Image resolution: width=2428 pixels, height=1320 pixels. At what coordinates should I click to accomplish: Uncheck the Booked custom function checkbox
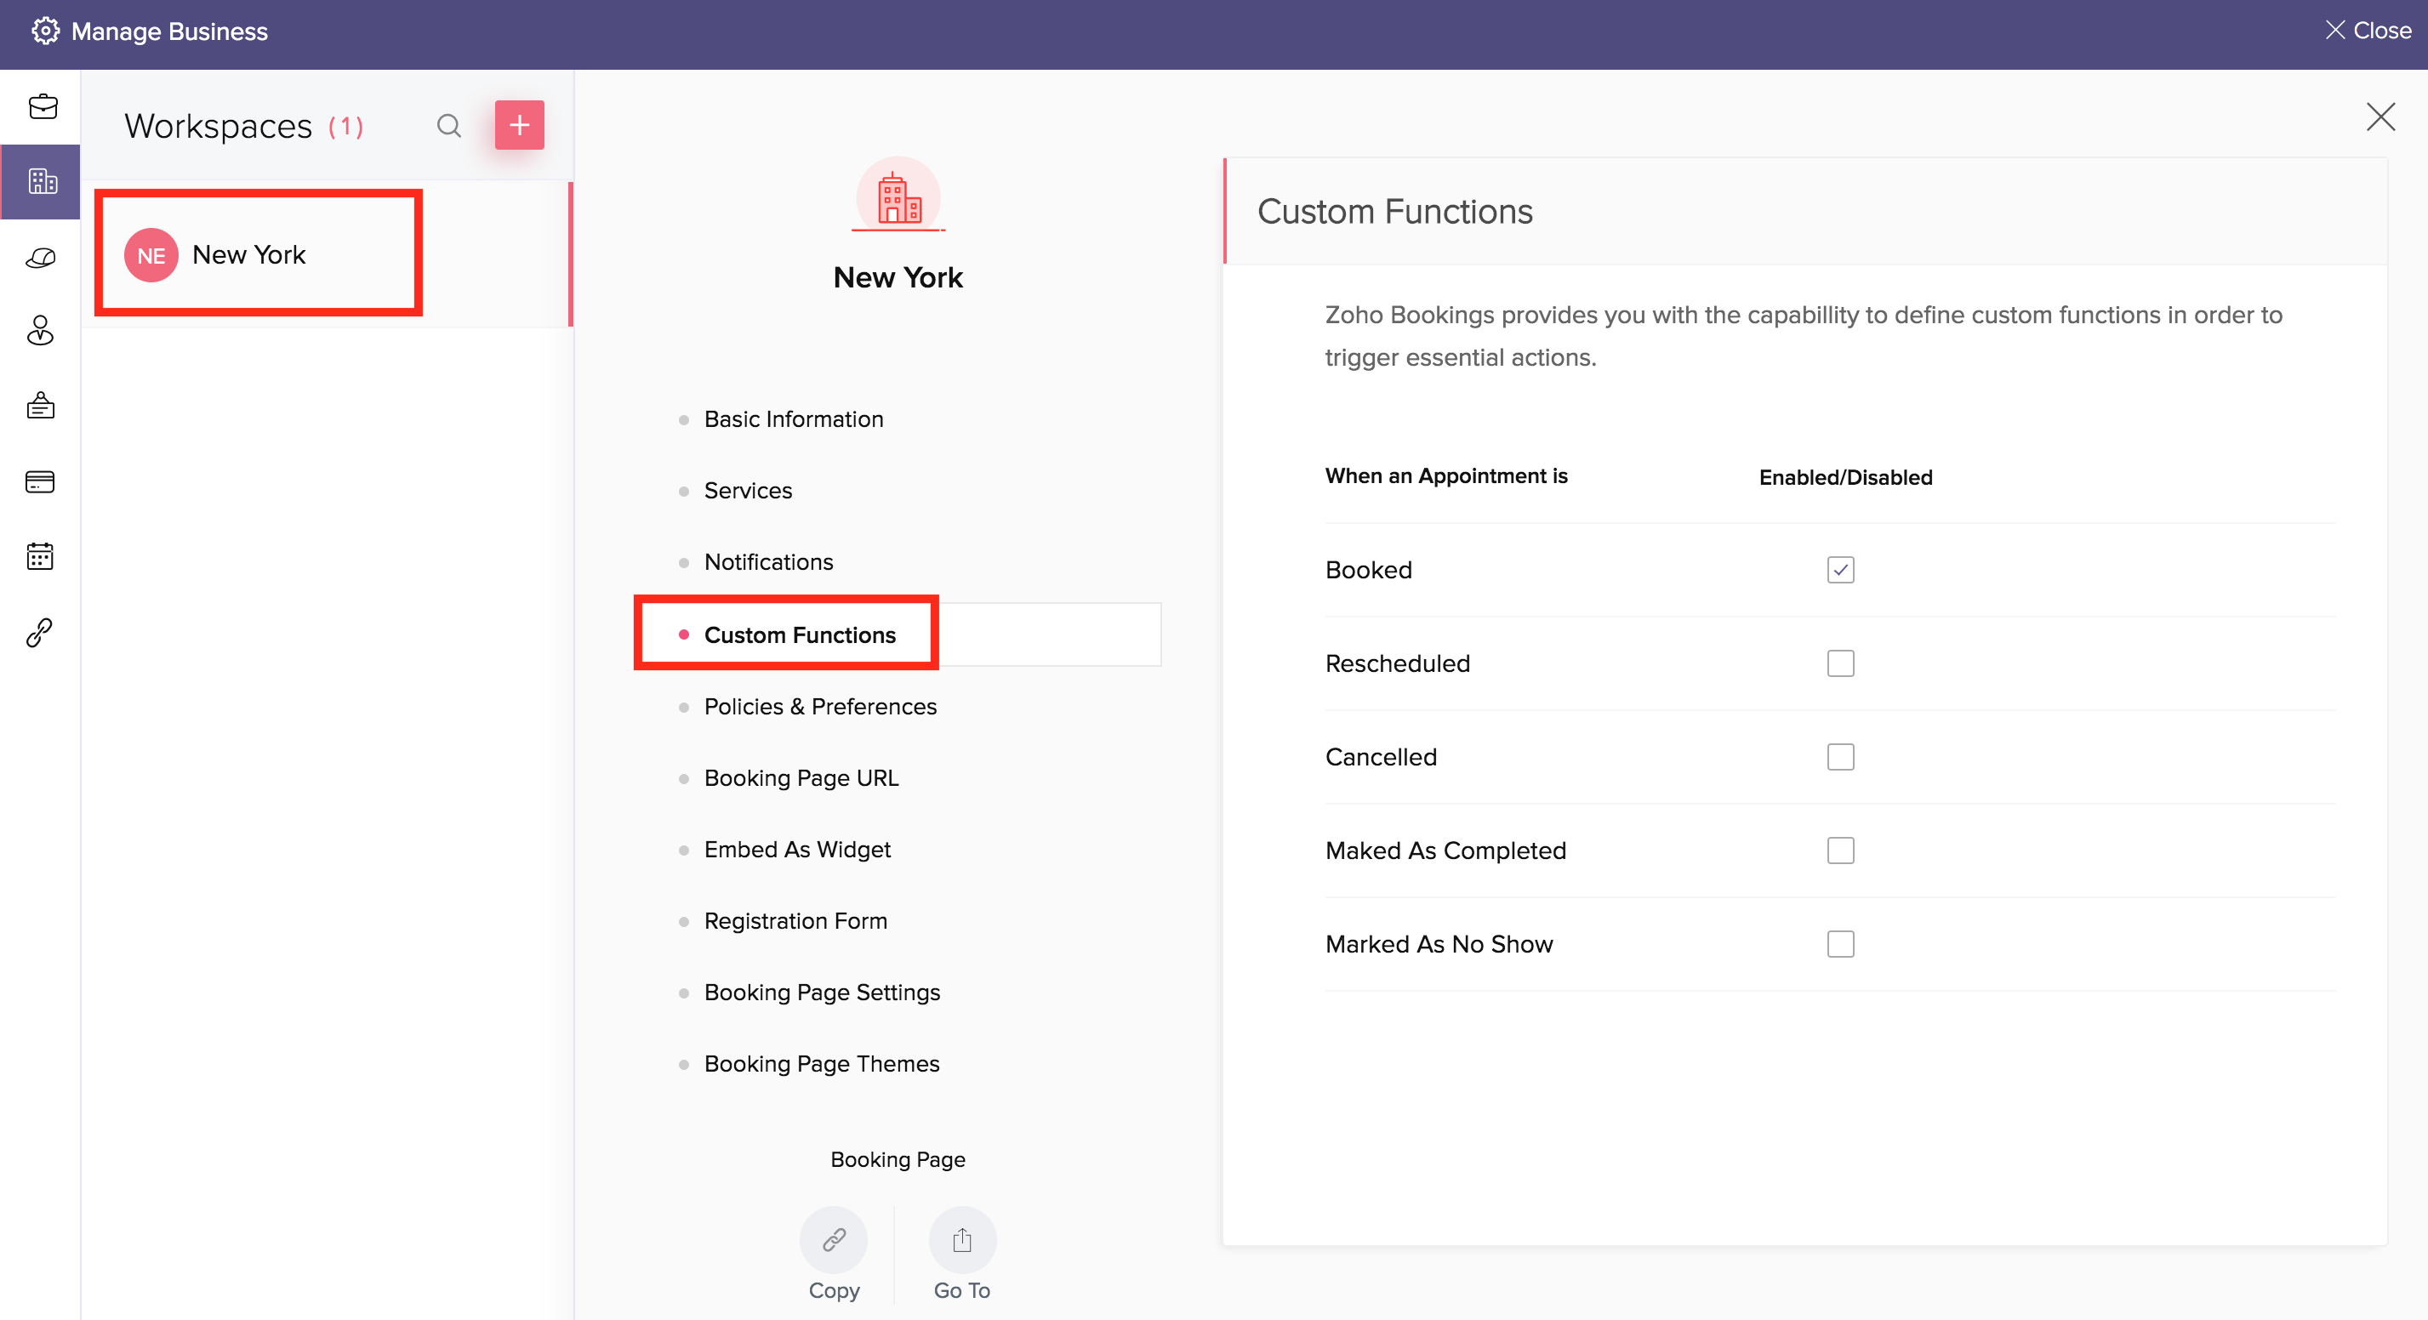(x=1840, y=570)
